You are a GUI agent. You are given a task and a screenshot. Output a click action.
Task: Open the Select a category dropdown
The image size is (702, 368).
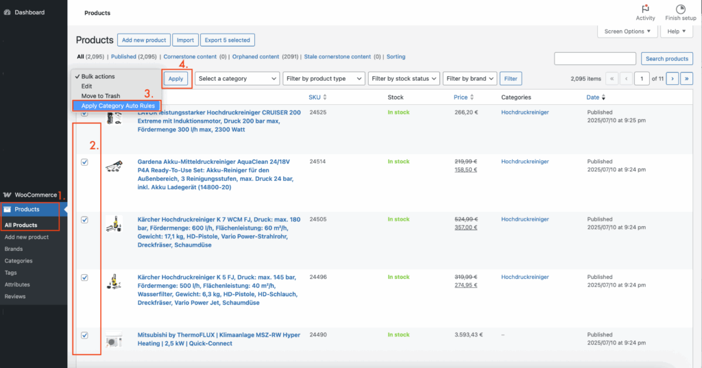(x=237, y=78)
